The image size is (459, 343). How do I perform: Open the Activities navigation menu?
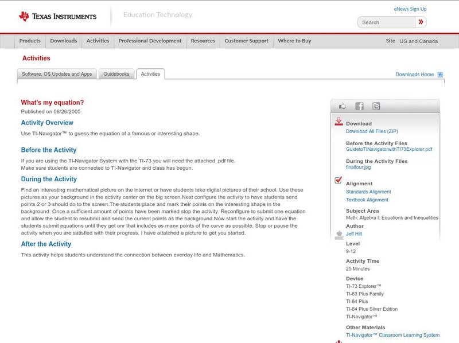(98, 41)
